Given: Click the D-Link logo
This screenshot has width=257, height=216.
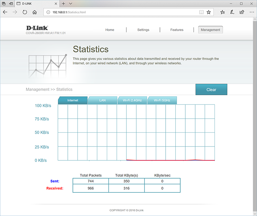Looking at the screenshot, I should pyautogui.click(x=37, y=28).
